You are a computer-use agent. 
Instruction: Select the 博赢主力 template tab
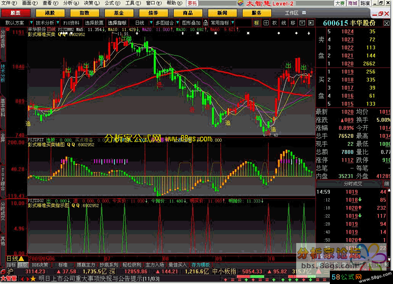point(86,265)
